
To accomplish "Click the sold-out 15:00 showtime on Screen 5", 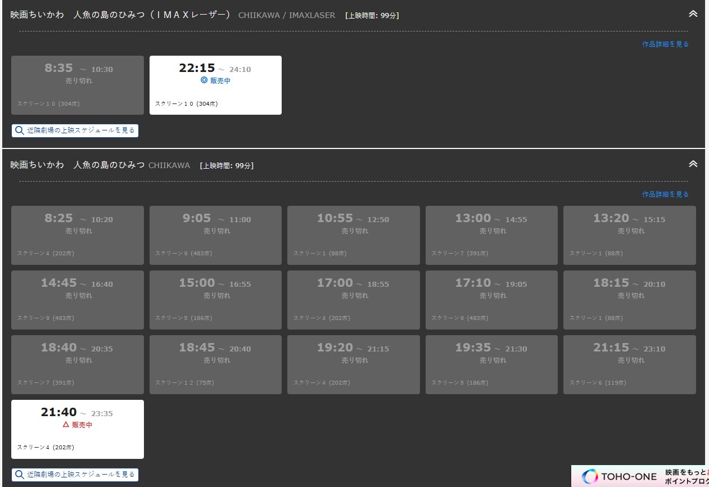I will tap(215, 300).
